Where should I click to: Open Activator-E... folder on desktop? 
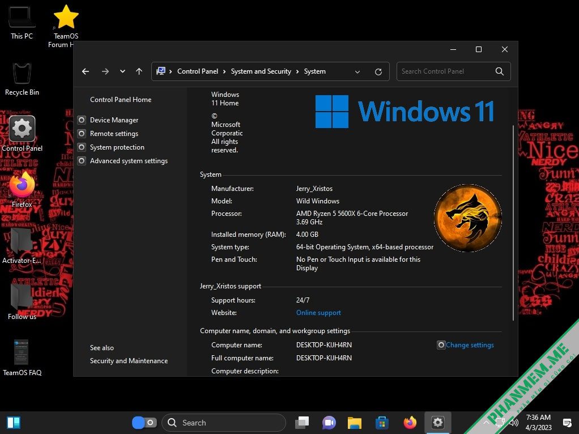tap(22, 246)
